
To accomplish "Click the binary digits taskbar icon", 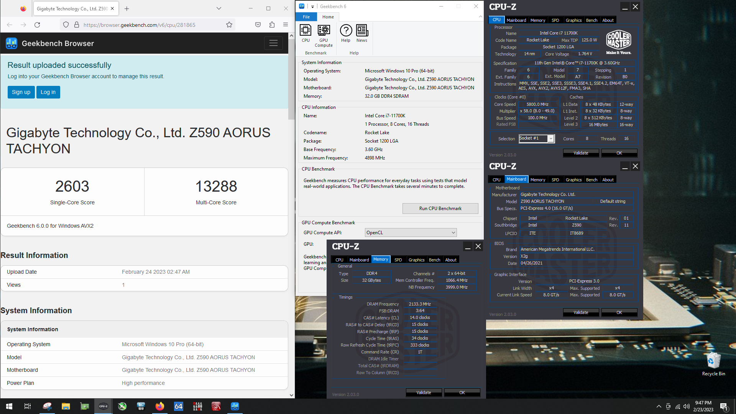I will pyautogui.click(x=197, y=406).
